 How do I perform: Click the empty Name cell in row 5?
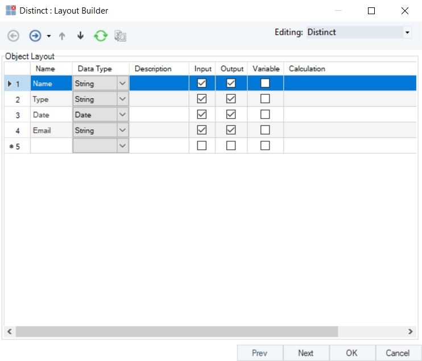(x=51, y=146)
